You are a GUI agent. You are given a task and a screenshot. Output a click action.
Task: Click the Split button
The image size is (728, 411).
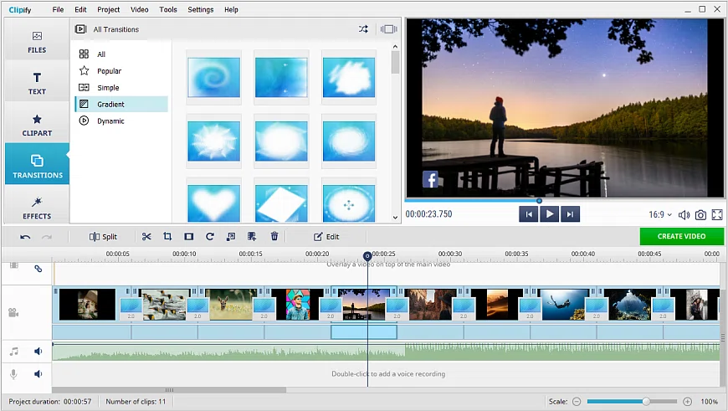tap(103, 237)
